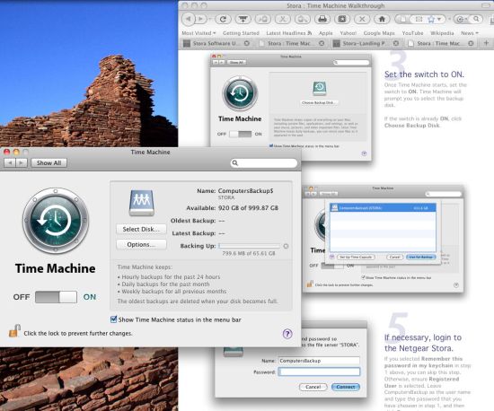Expand the Most Visited bookmarks dropdown
This screenshot has height=411, width=494.
pos(198,33)
